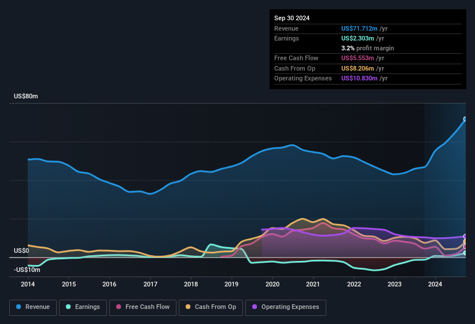Toggle the Revenue legend button
475x324 pixels.
pos(33,307)
